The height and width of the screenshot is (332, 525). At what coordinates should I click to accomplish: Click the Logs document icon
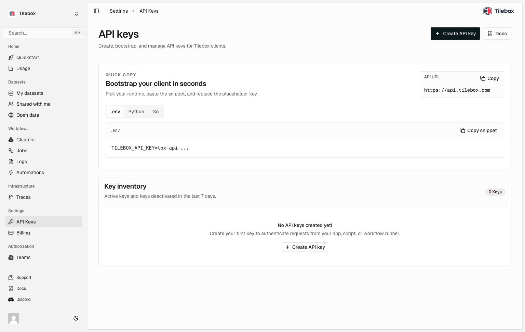click(11, 162)
